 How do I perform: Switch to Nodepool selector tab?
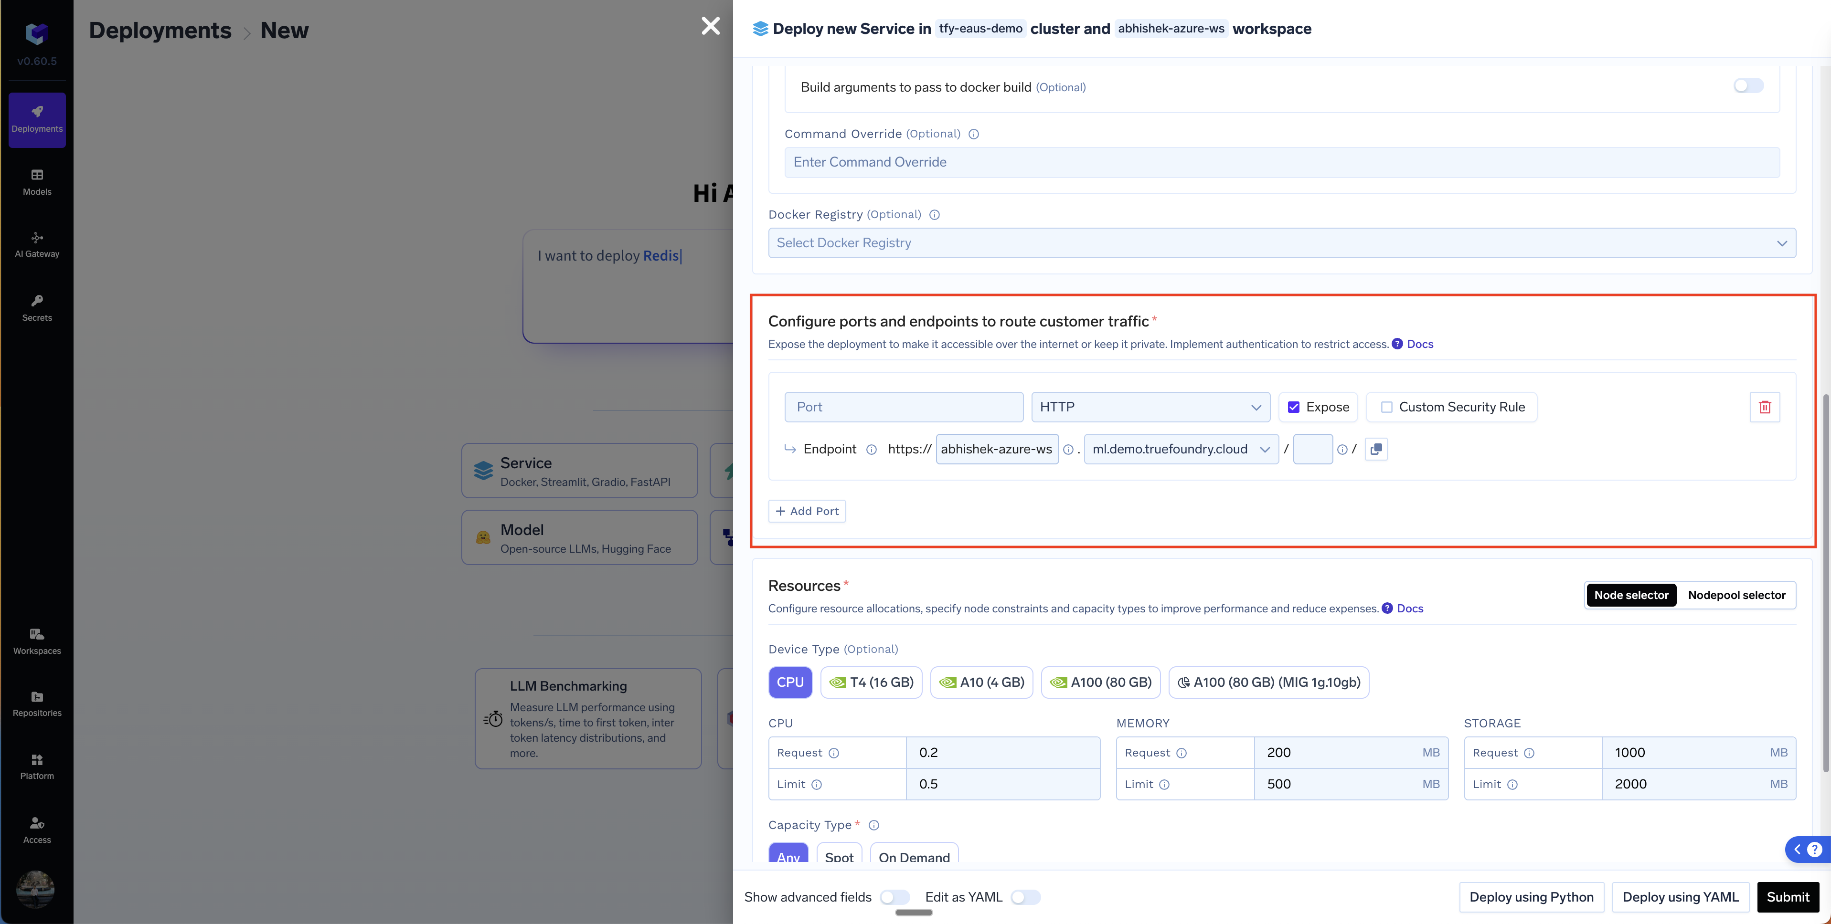(1736, 595)
